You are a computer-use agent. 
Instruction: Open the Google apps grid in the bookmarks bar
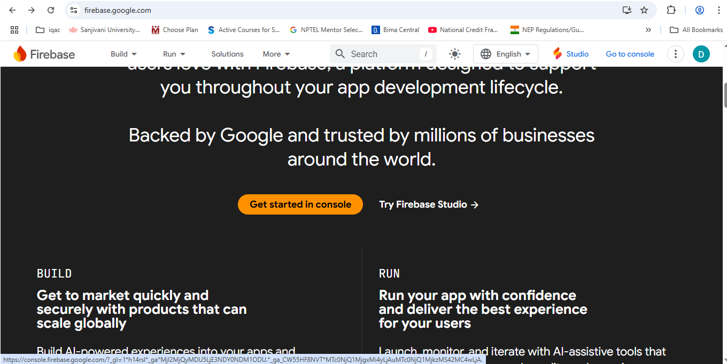(x=14, y=30)
